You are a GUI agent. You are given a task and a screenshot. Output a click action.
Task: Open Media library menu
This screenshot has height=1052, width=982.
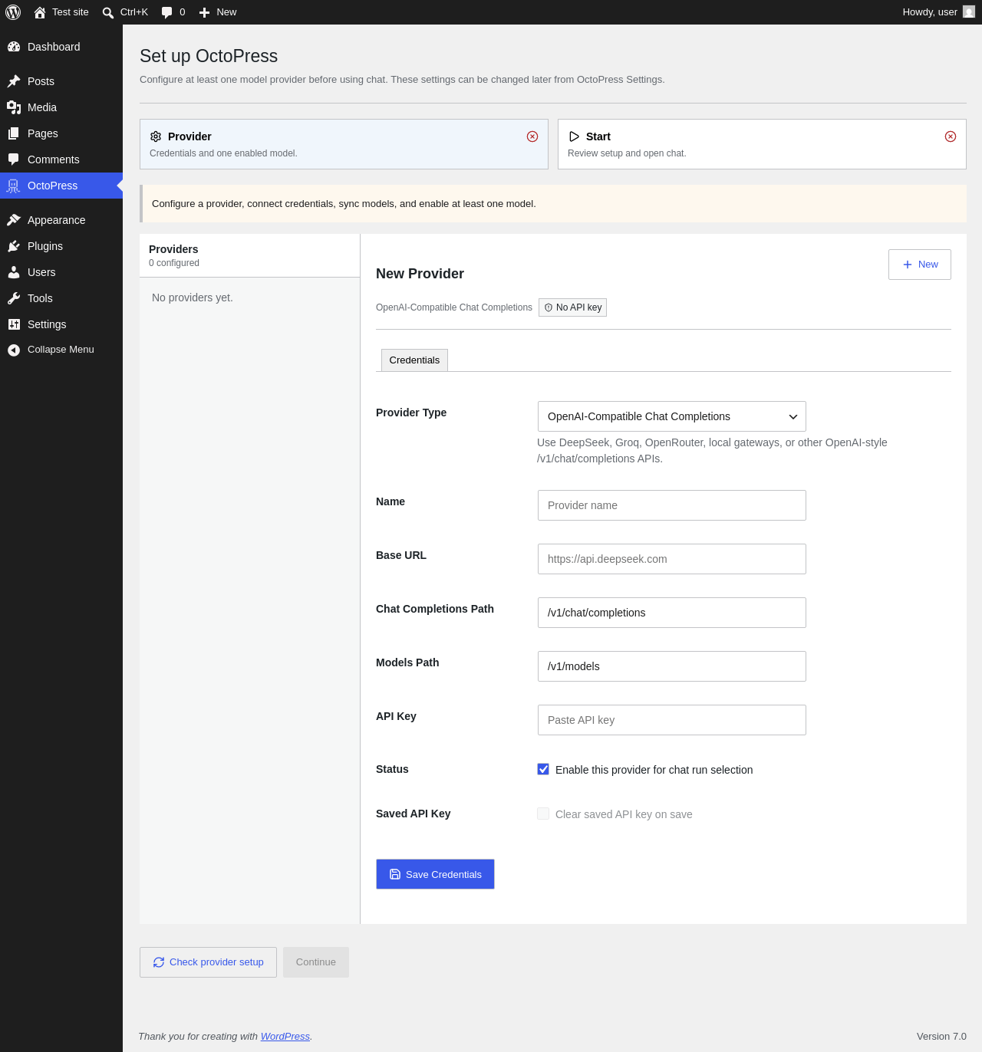pos(61,107)
